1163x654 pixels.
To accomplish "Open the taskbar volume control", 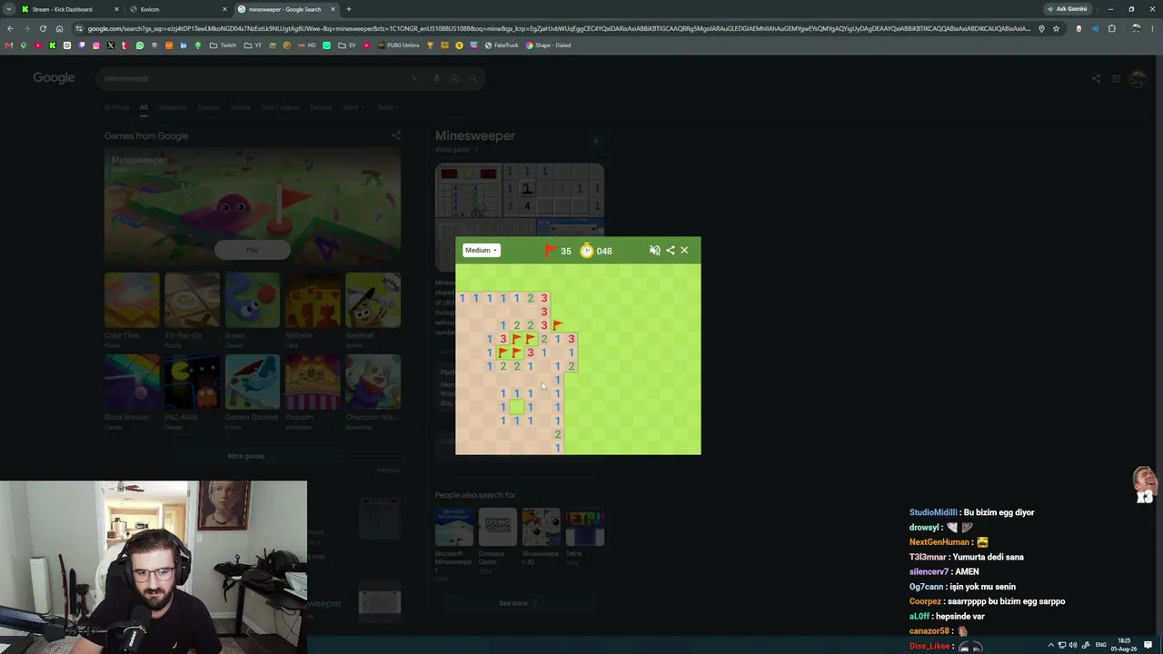I will [1073, 645].
